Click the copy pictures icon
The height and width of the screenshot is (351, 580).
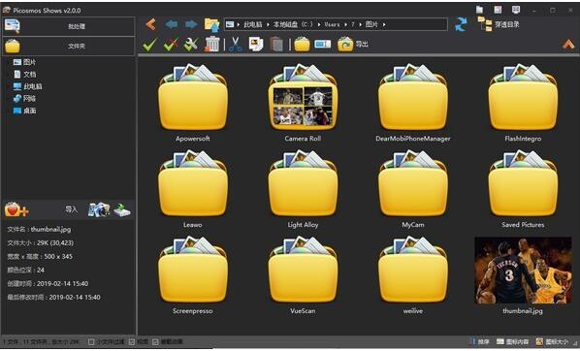256,45
